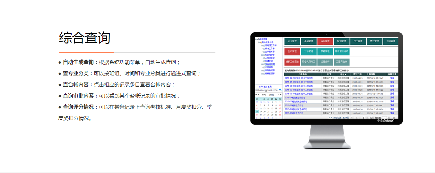Open the 班长工作日志 tile
Viewport: 435px width, 173px height.
(292, 62)
